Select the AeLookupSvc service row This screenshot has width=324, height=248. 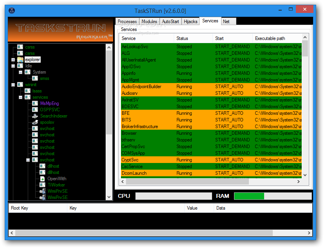(211, 47)
